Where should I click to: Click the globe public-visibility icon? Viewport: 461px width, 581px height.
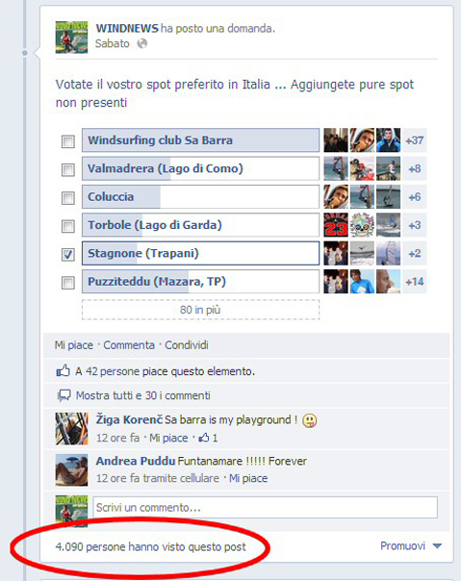click(x=142, y=43)
